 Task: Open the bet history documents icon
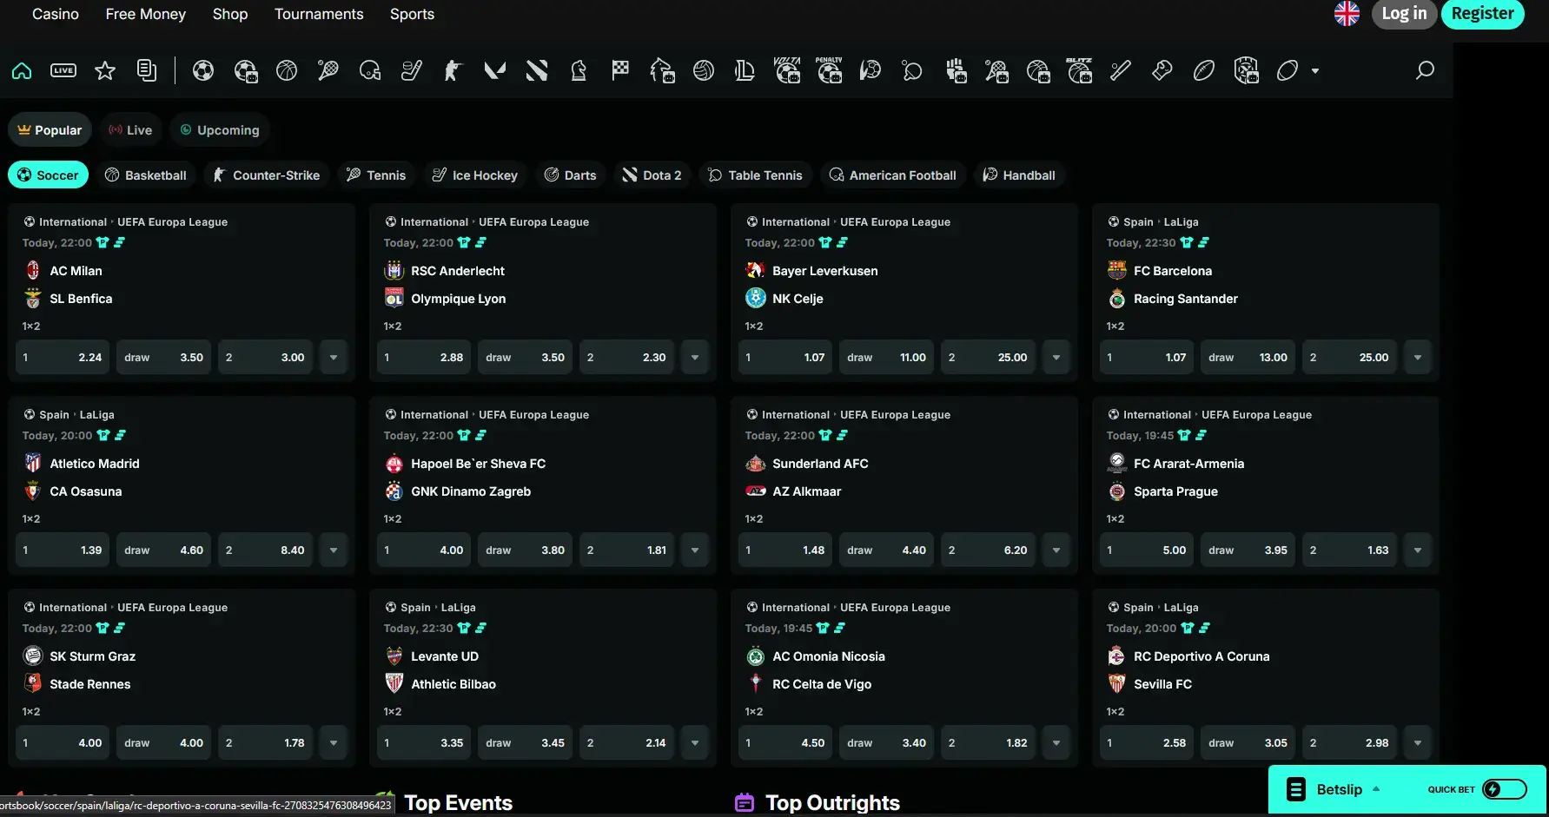(x=147, y=70)
